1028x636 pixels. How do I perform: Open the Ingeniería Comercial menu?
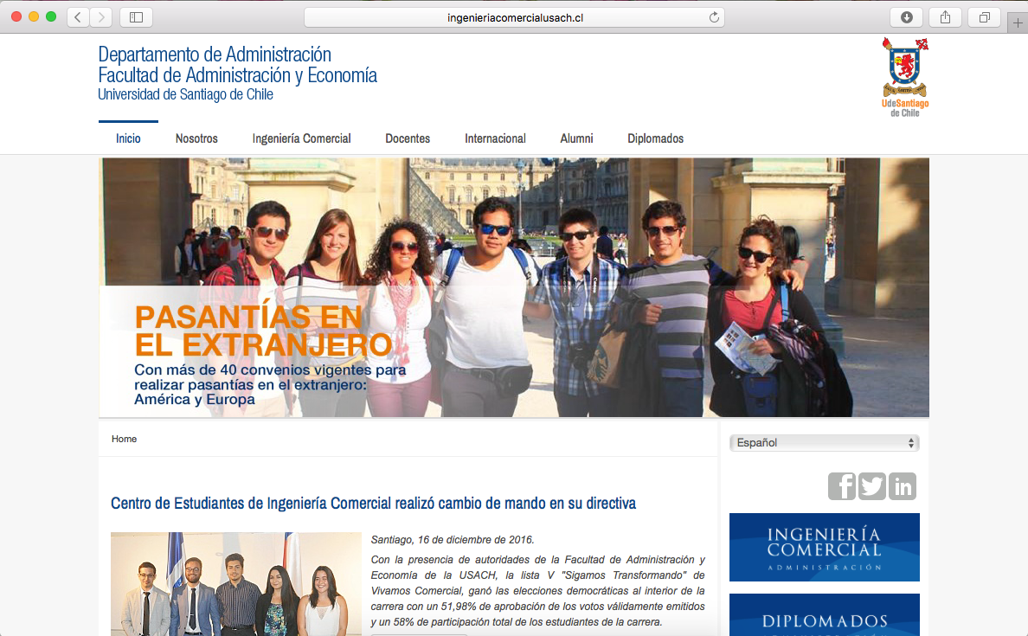[x=302, y=138]
